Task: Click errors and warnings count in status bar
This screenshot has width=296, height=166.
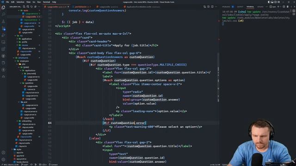Action: tap(43, 165)
